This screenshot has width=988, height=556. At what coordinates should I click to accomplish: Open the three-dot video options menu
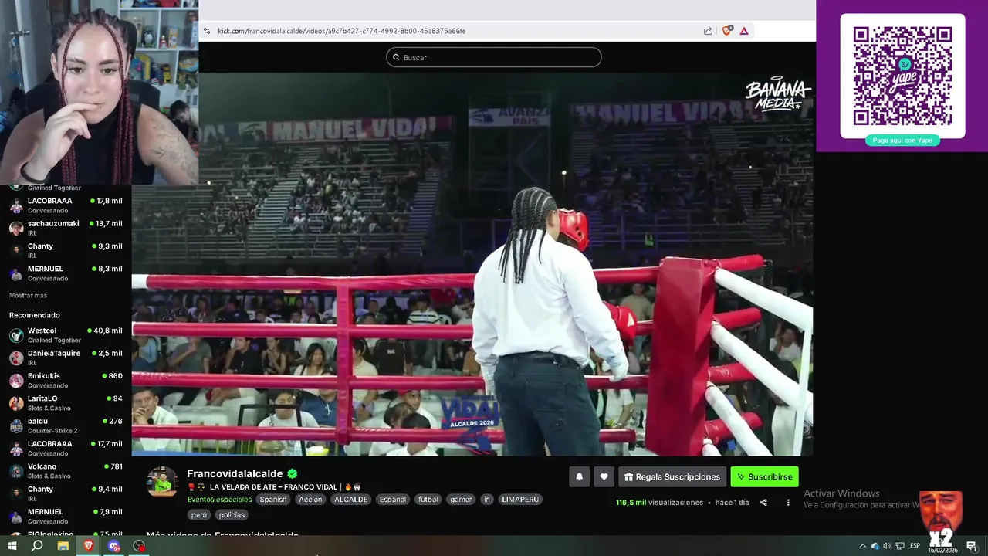788,503
